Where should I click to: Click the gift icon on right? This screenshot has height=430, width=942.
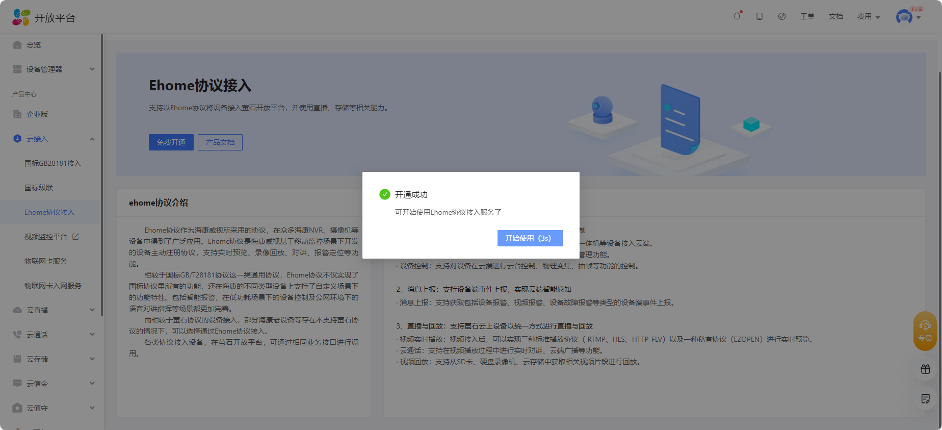pos(926,369)
